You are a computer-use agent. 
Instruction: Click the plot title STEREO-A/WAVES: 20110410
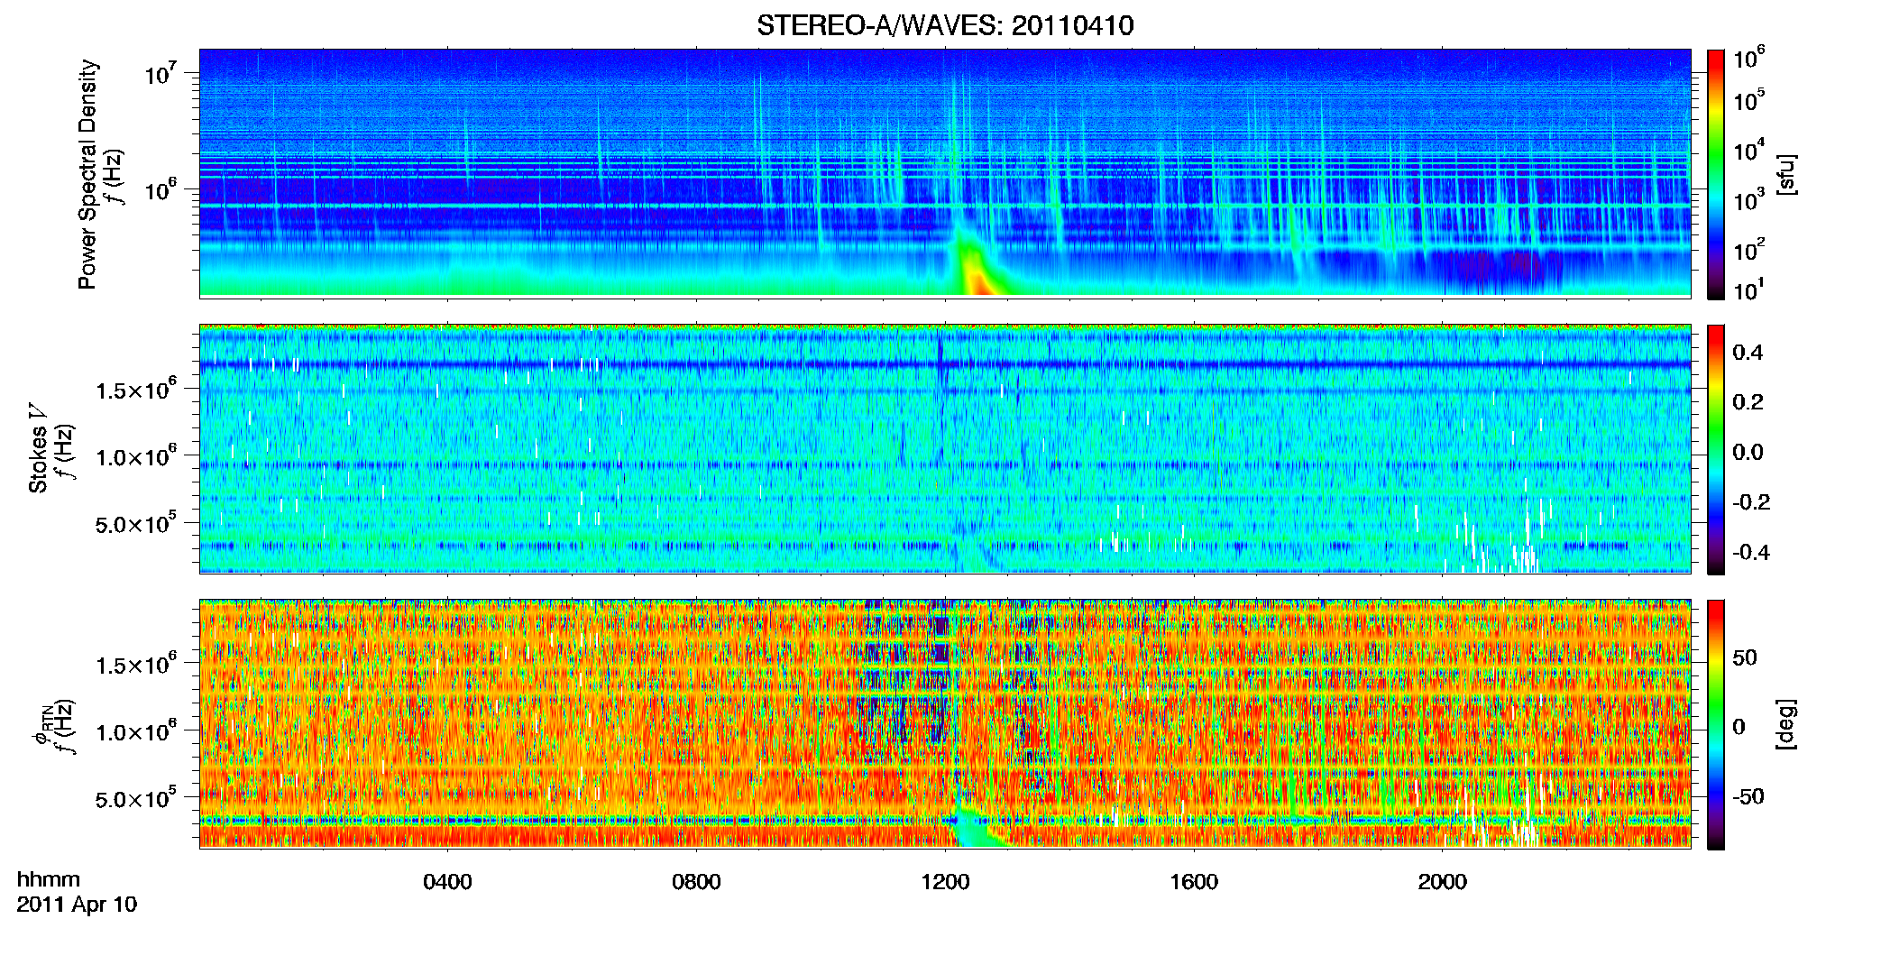tap(945, 25)
